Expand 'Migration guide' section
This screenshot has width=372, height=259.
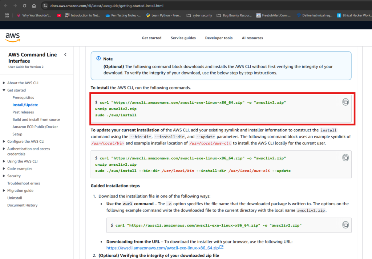(4, 190)
